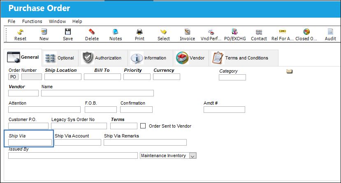Click the Delete toolbar icon
The image size is (341, 183).
point(92,35)
